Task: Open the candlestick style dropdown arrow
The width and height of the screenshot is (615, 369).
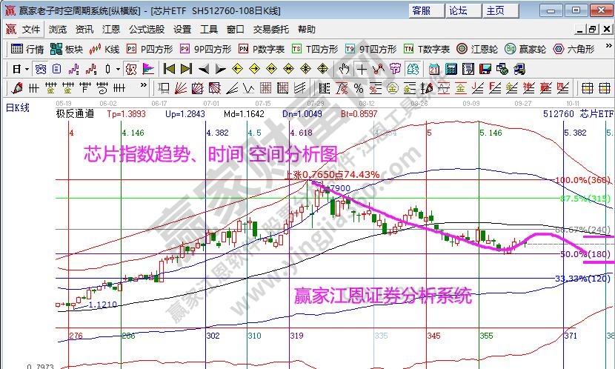Action: click(x=118, y=69)
